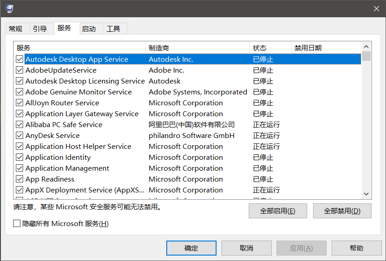Select Application Layer Gateway Service name
Screen dimensions: 386x261
[82, 113]
